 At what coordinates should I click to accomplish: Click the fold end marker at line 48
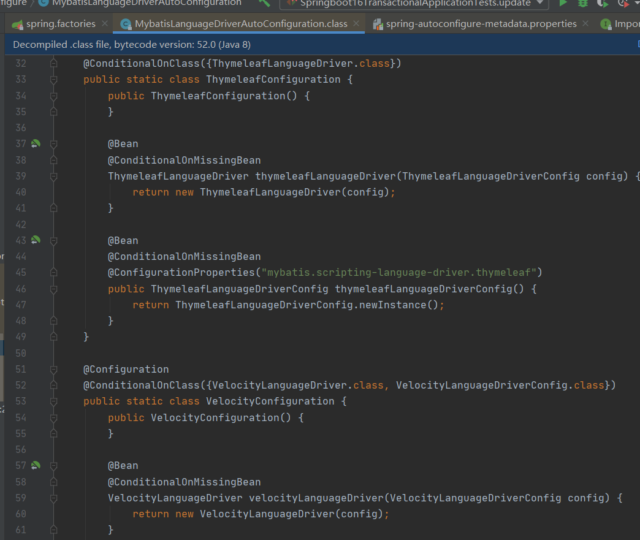pyautogui.click(x=53, y=321)
